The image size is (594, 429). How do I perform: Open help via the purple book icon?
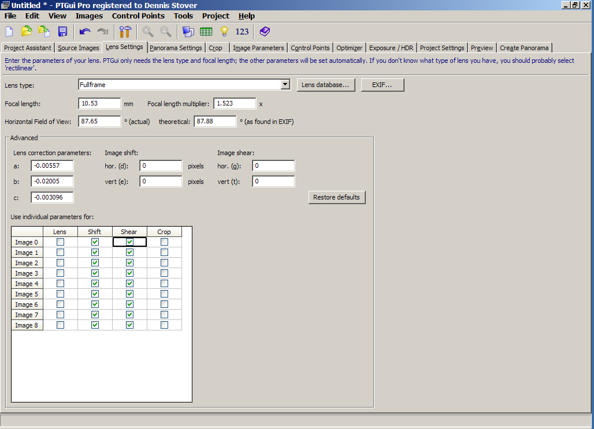pos(265,31)
